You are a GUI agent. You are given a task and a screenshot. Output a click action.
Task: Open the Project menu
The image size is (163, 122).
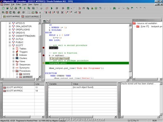pyautogui.click(x=7, y=4)
